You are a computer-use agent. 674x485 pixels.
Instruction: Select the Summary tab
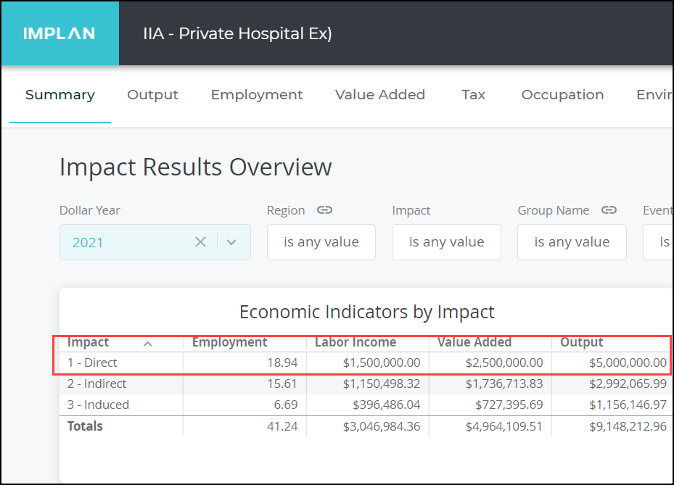pyautogui.click(x=60, y=94)
